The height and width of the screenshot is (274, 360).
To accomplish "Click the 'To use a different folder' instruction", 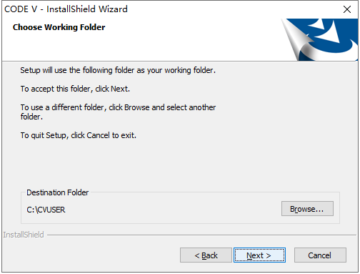I will tap(118, 112).
